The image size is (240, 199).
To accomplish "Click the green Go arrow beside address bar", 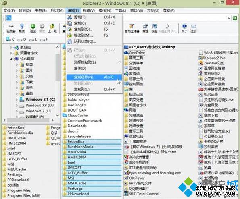I will (x=235, y=18).
